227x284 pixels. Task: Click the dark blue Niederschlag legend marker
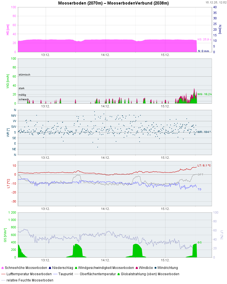(51, 268)
